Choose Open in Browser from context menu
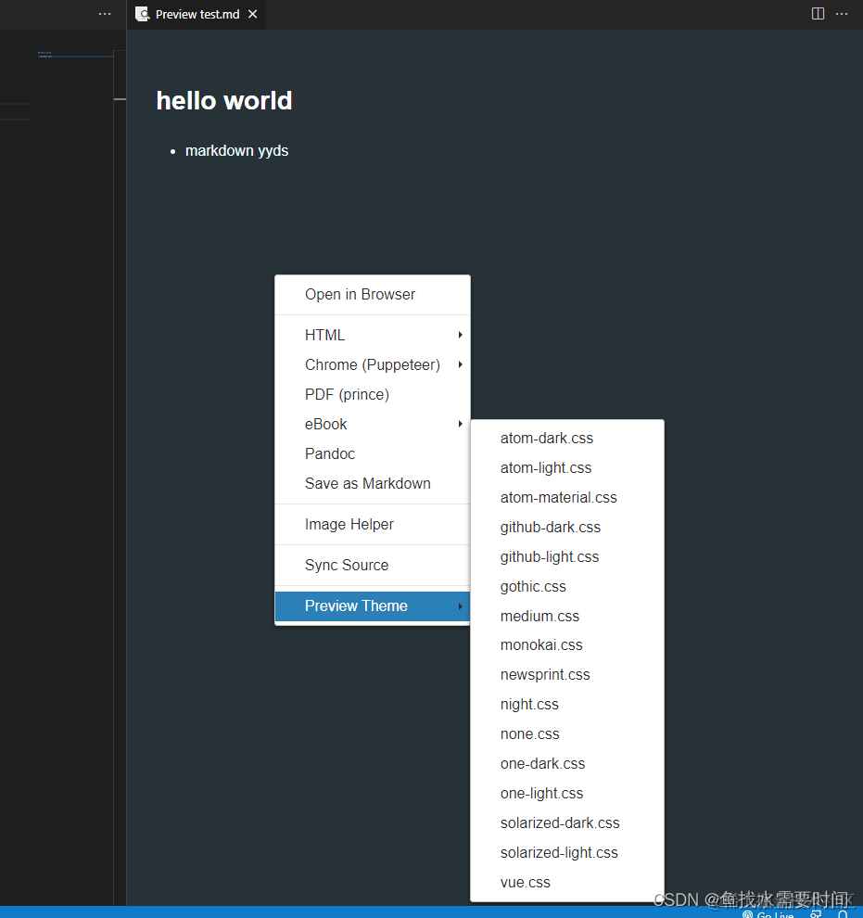863x918 pixels. pos(372,295)
